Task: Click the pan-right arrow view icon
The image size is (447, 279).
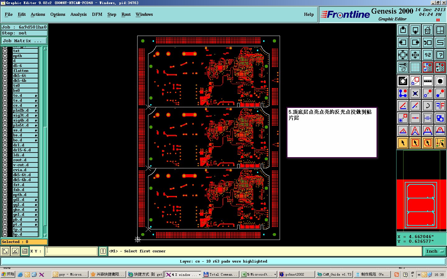Action: pos(415,42)
